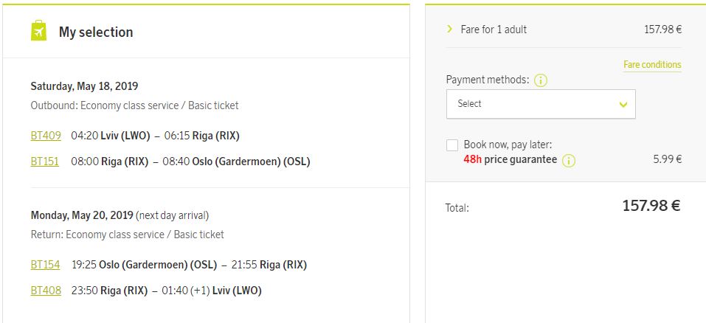Click the Fare for 1 adult label
This screenshot has width=706, height=323.
click(494, 29)
